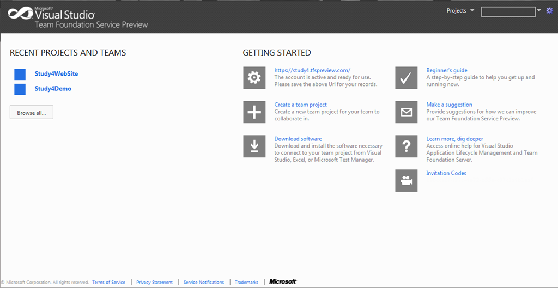Screen dimensions: 558x288
Task: Open Terms of Service in footer
Action: [108, 283]
